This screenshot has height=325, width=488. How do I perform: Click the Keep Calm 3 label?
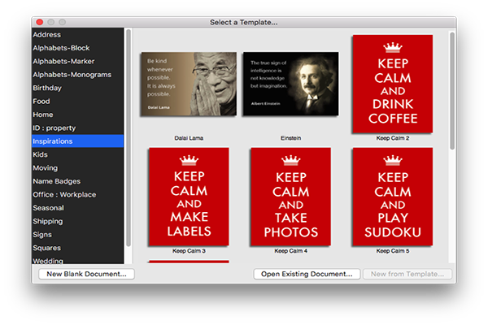[189, 251]
